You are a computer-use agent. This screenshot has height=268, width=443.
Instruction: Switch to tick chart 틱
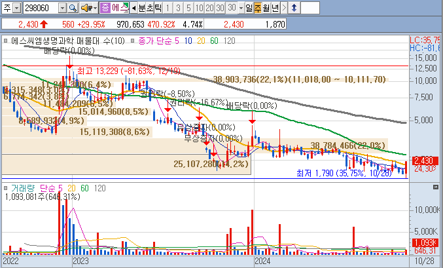tap(158, 8)
